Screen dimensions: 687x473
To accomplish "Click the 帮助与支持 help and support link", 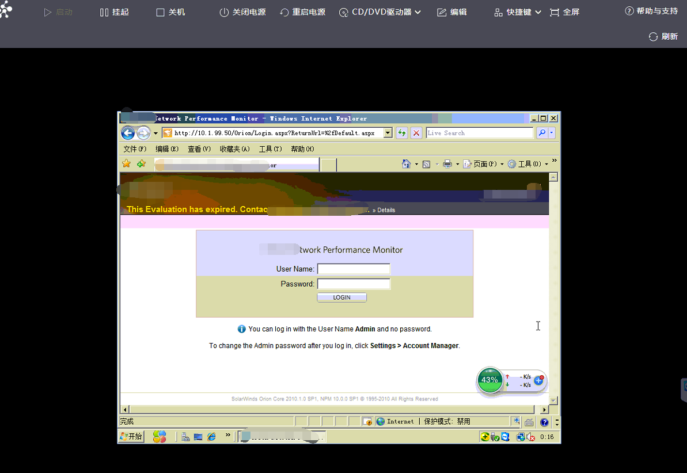I will click(651, 11).
